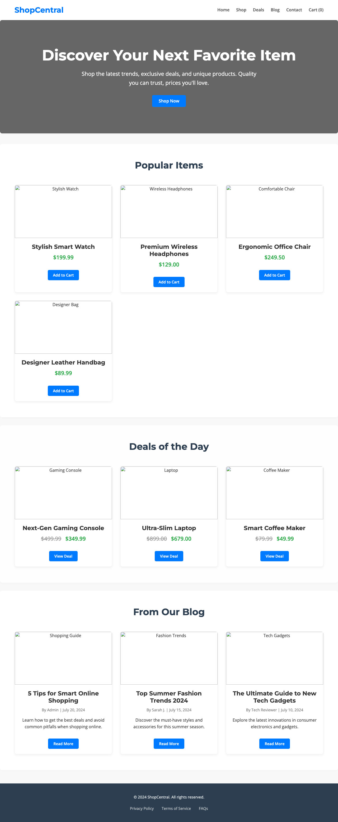Add Designer Leather Handbag to cart
338x822 pixels.
coord(63,391)
